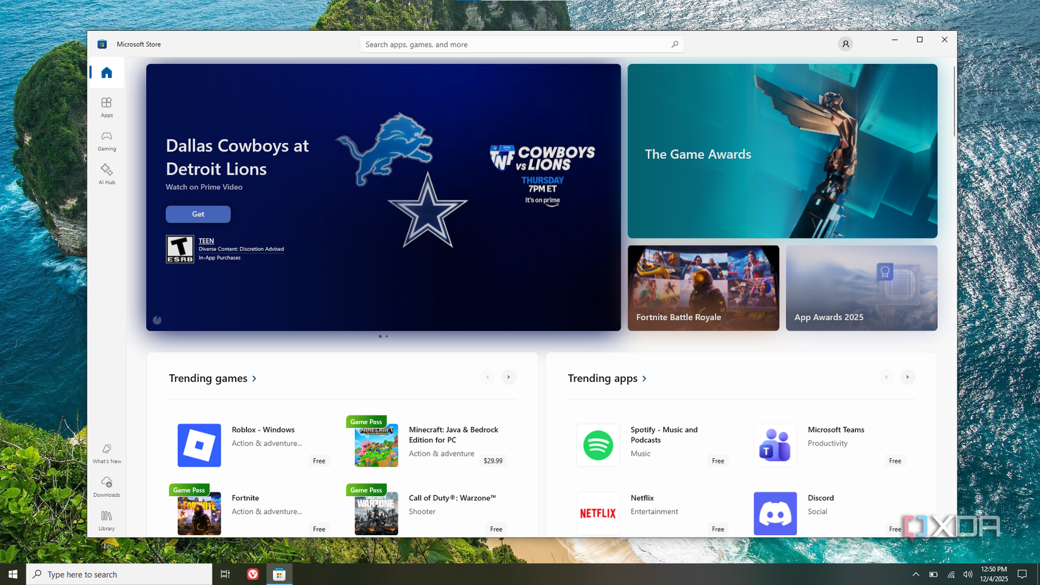Click the Call of Duty: Warzone title

pyautogui.click(x=452, y=498)
